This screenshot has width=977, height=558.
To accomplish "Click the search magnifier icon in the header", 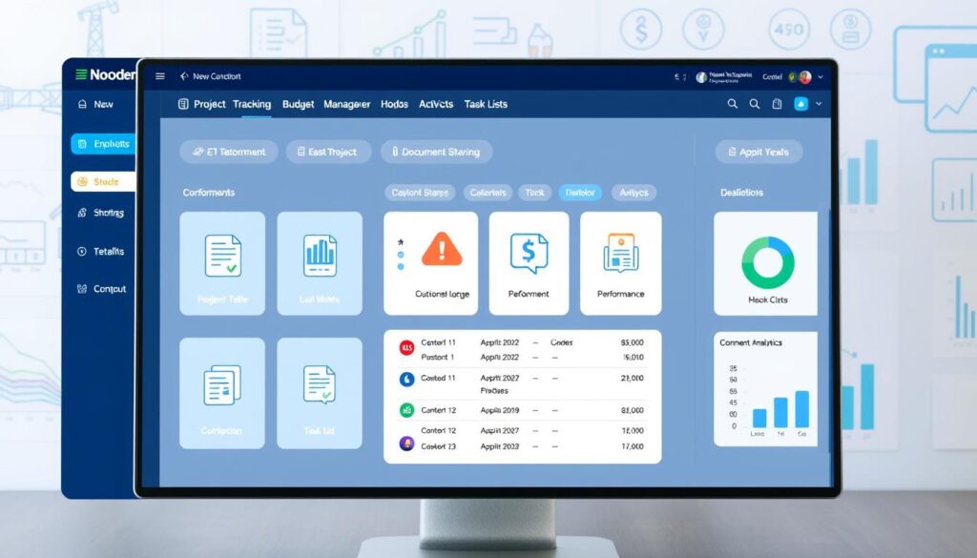I will tap(732, 104).
